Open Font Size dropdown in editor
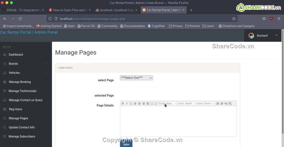This screenshot has height=147, width=284. click(167, 104)
